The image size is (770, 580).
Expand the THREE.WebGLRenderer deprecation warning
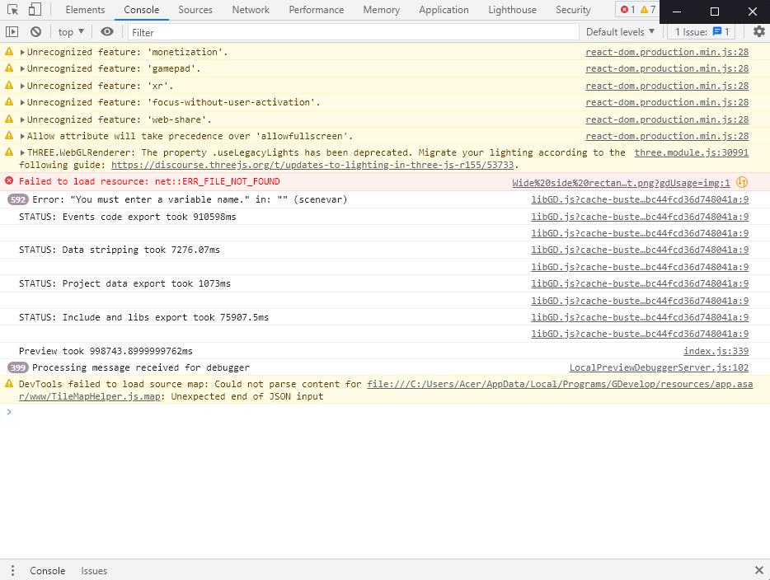pos(23,152)
